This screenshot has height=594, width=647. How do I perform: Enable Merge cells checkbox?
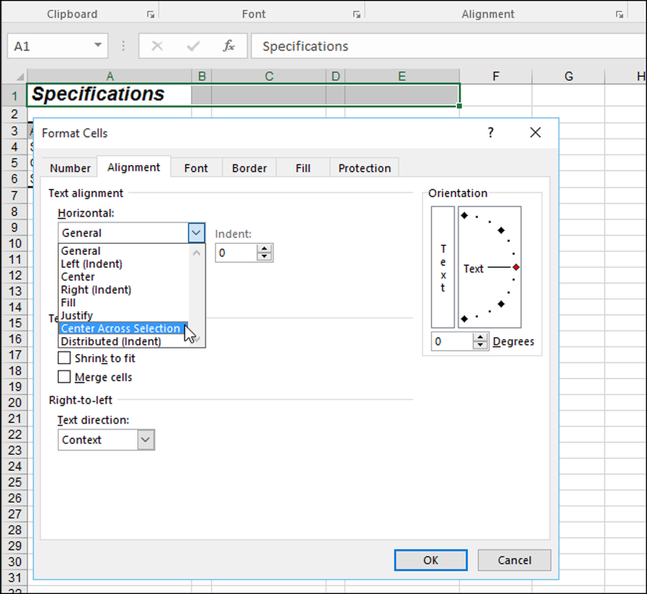click(64, 377)
